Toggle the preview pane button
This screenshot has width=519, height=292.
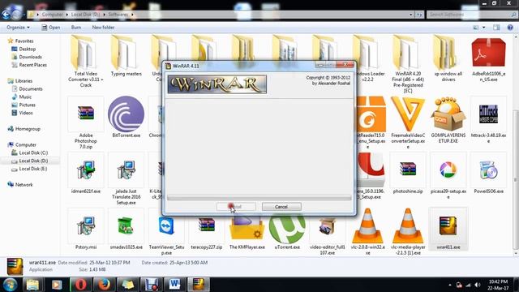click(496, 28)
